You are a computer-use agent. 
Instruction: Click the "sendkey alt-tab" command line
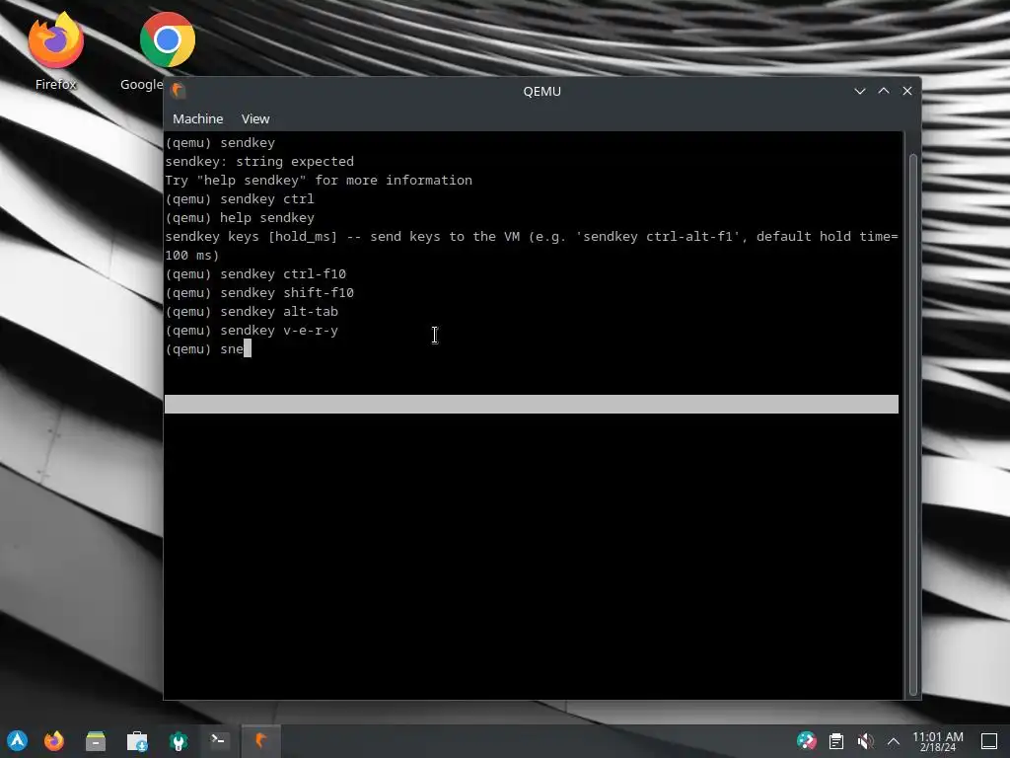tap(252, 311)
